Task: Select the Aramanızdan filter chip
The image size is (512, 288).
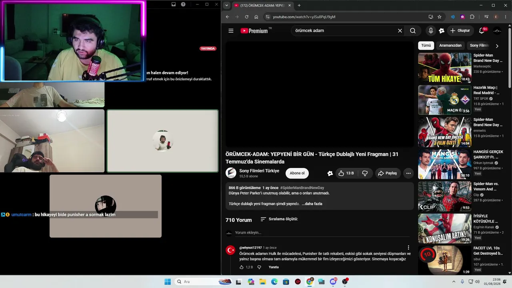Action: click(x=450, y=46)
